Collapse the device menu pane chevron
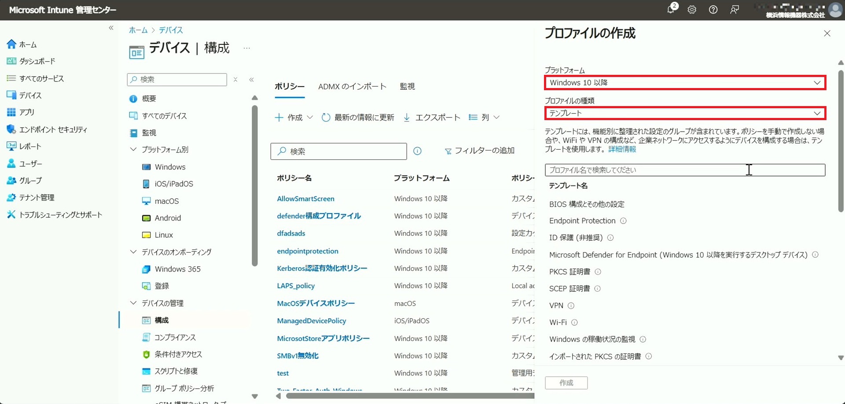This screenshot has height=404, width=845. click(x=251, y=80)
